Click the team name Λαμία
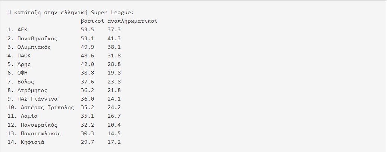 pos(29,116)
